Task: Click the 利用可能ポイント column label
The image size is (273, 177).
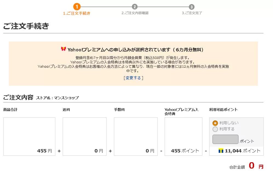Action: [223, 110]
